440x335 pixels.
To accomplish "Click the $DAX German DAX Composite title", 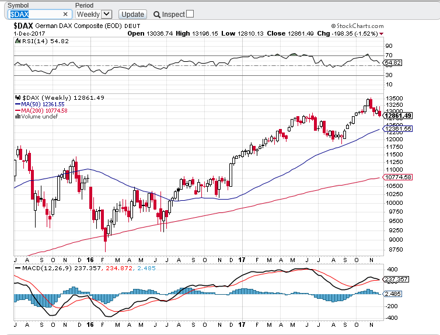I will pyautogui.click(x=77, y=26).
